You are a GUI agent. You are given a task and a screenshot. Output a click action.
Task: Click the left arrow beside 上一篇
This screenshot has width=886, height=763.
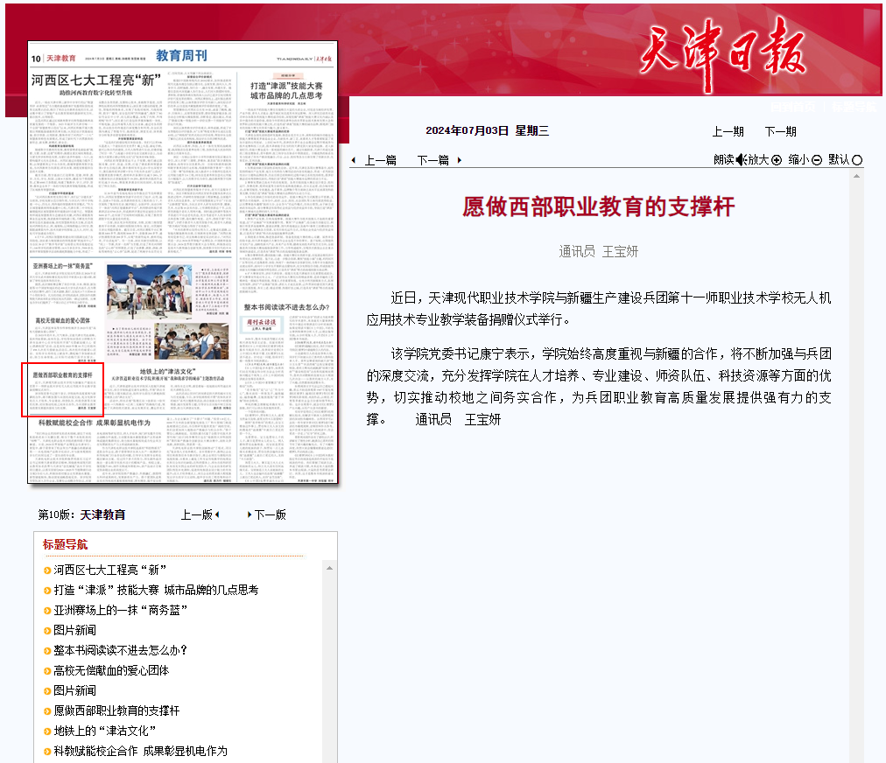pos(354,160)
